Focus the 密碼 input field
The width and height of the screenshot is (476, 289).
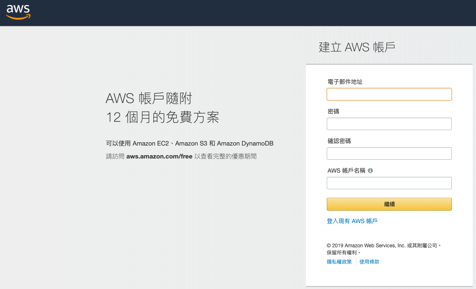click(389, 124)
